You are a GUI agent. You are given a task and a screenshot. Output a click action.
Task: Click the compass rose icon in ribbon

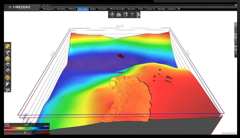tap(112, 14)
